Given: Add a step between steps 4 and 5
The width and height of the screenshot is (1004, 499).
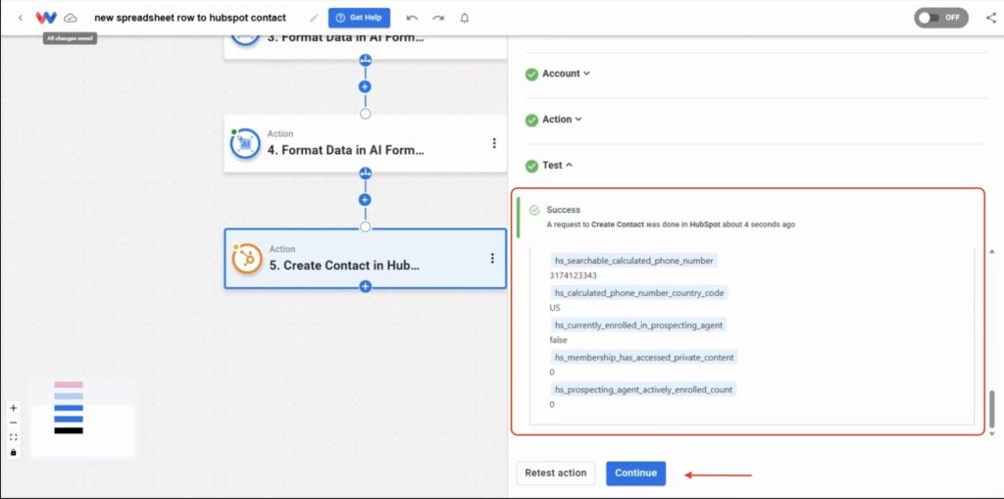Looking at the screenshot, I should (365, 200).
